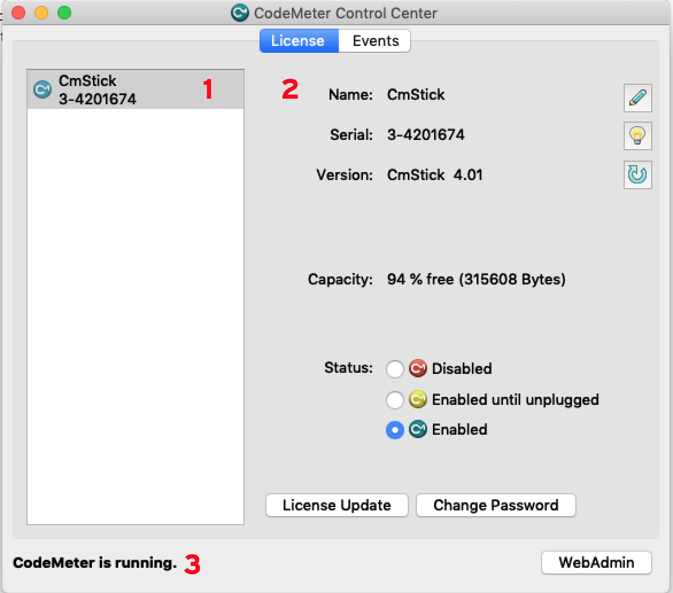
Task: Click the version value CmStick 4.01
Action: click(x=435, y=175)
